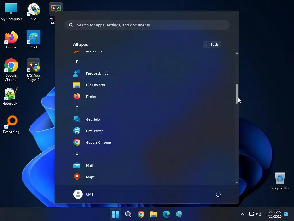Select Notepad++ desktop shortcut
Viewport: 294px width, 221px height.
(11, 96)
